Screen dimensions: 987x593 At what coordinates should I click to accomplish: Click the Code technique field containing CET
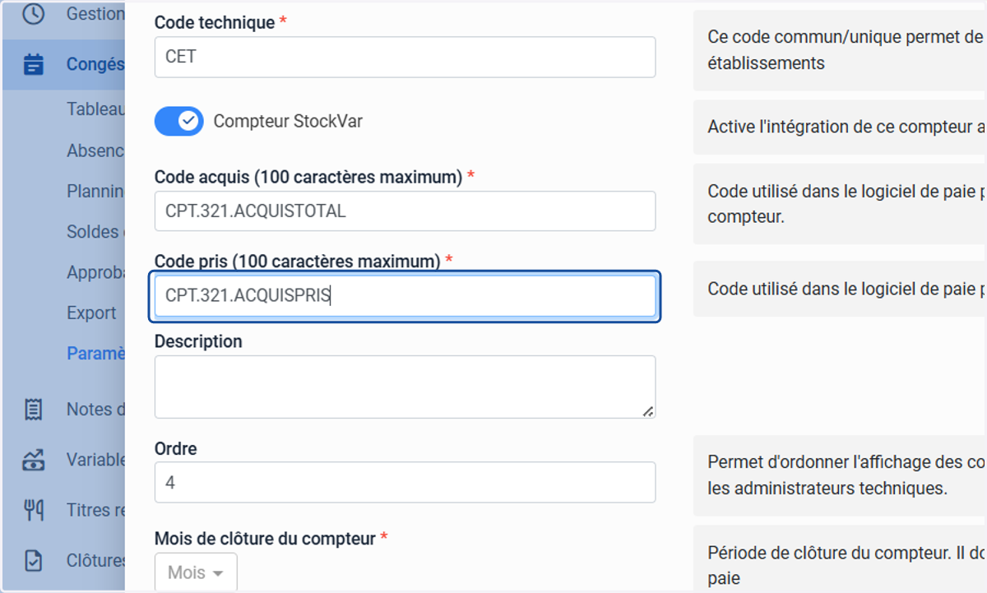pyautogui.click(x=405, y=58)
